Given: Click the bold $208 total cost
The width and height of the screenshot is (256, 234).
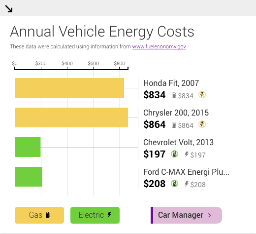Looking at the screenshot, I should coord(155,184).
